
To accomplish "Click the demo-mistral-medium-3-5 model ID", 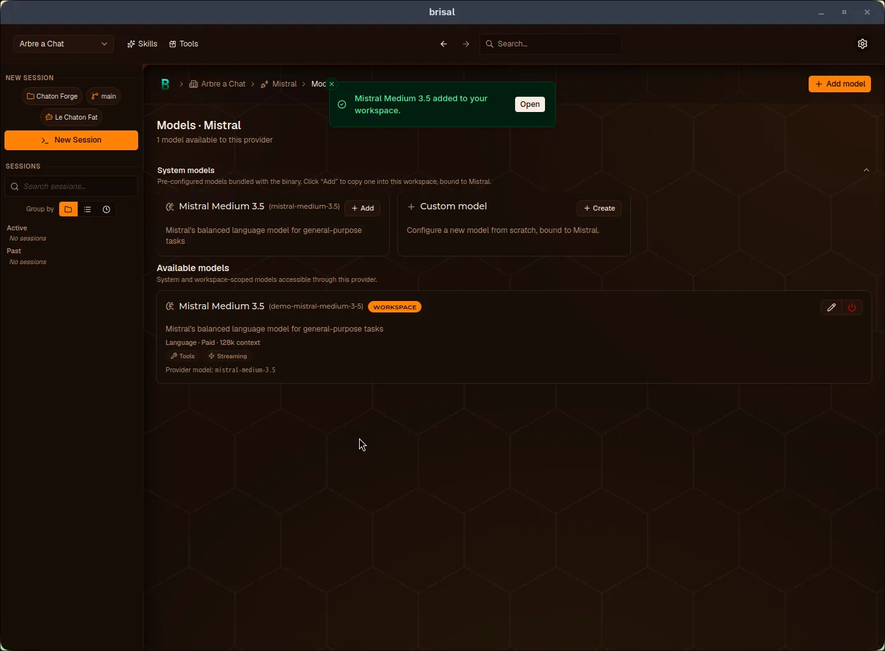I will click(316, 306).
